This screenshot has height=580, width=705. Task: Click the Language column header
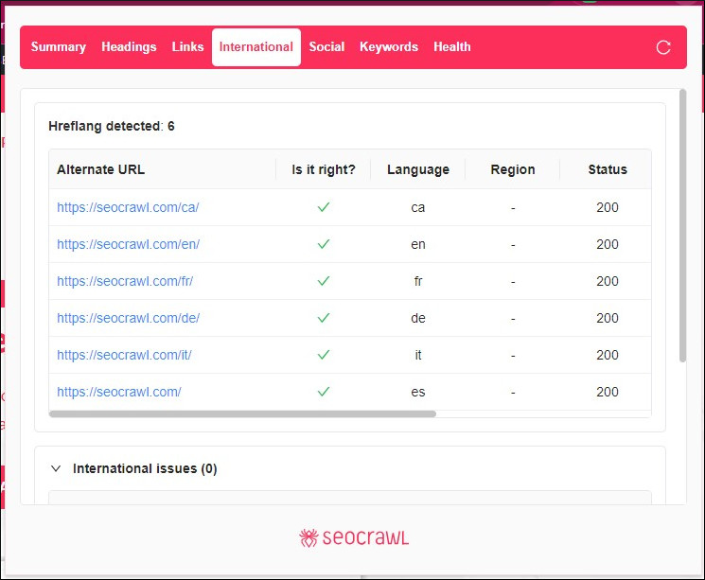418,169
